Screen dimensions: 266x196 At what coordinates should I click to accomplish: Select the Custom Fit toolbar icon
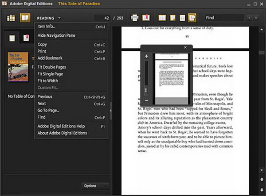point(192,18)
